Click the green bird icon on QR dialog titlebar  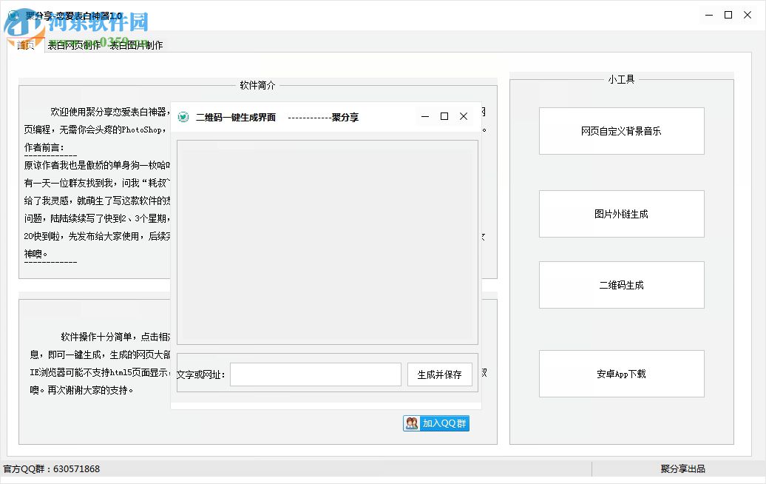tap(183, 116)
